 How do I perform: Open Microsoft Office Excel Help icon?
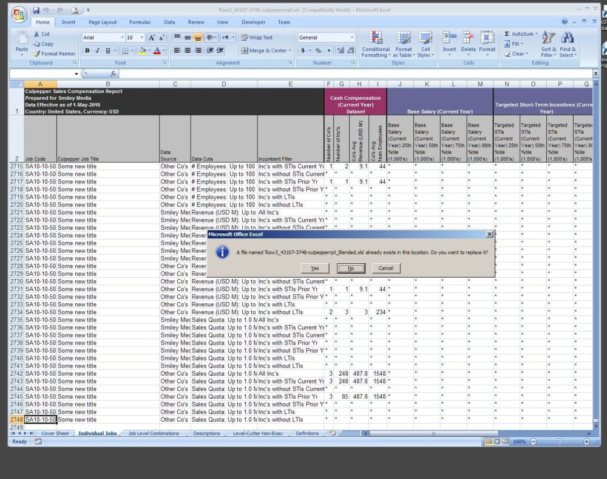[565, 22]
